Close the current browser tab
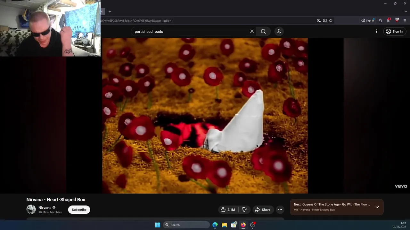 [x=102, y=11]
